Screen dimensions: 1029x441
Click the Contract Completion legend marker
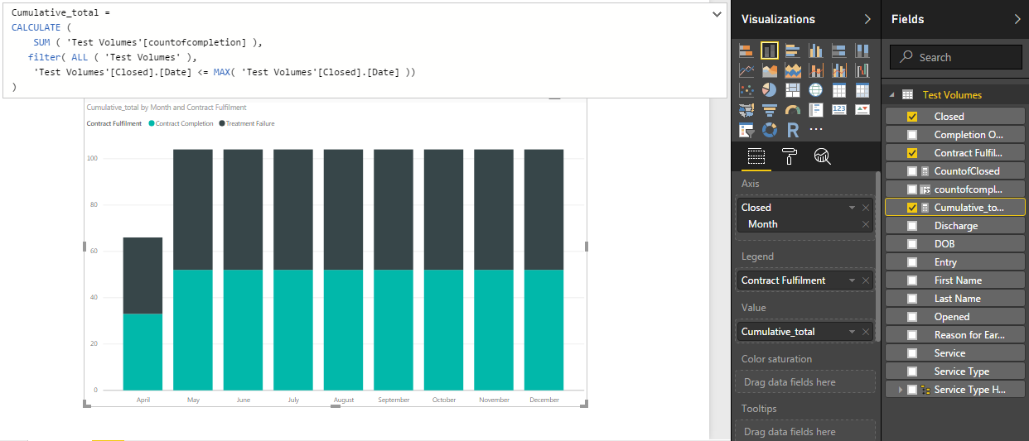(152, 123)
